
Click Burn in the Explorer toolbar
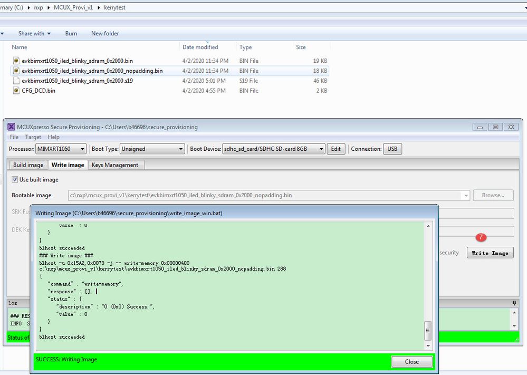(x=71, y=34)
